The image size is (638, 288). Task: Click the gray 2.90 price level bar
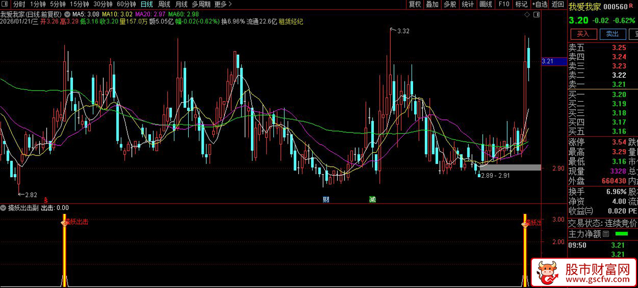tap(510, 168)
